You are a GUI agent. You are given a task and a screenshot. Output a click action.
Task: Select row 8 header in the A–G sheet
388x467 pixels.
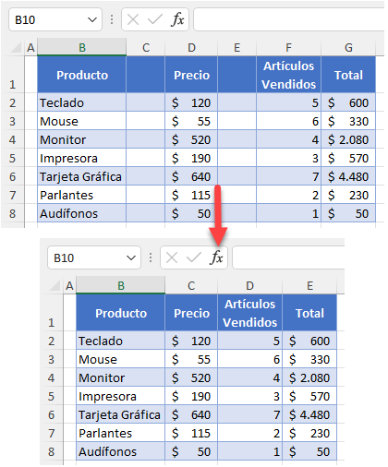(12, 213)
